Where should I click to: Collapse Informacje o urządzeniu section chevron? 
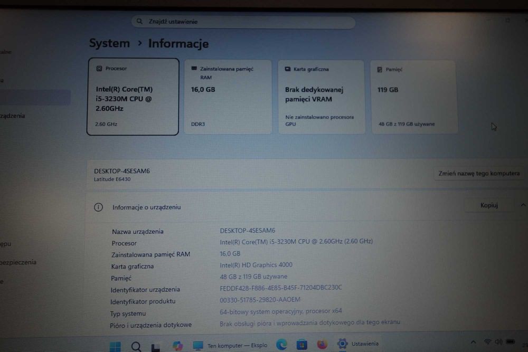[523, 205]
